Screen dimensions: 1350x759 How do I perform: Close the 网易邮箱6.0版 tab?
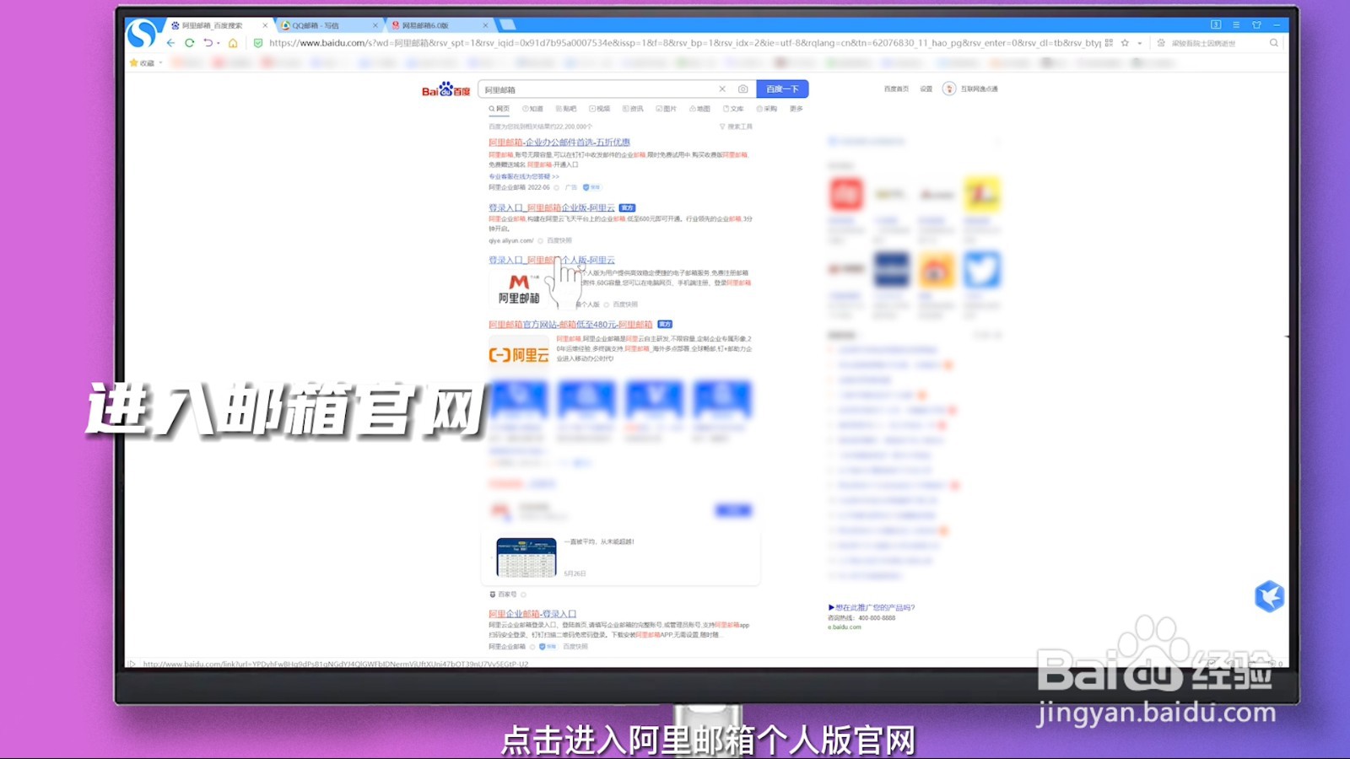(485, 26)
